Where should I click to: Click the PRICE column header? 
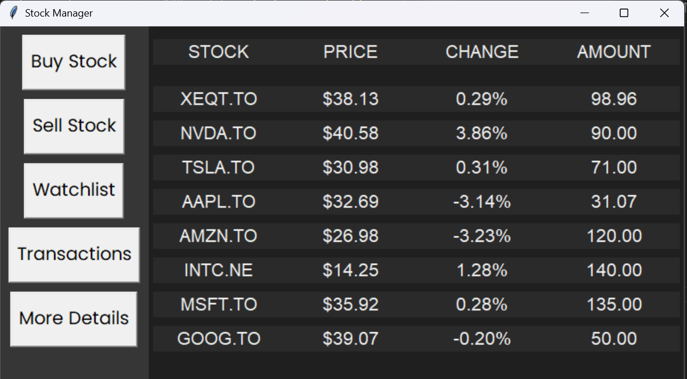click(351, 52)
